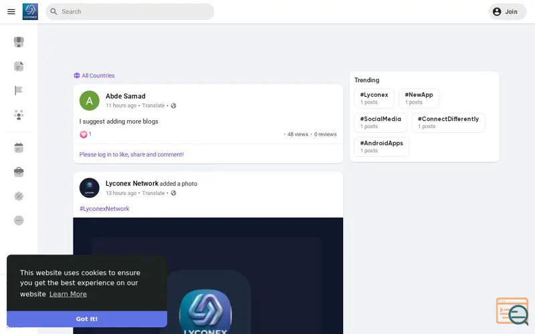Open the All Countries filter
Viewport: 535px width, 334px height.
(94, 75)
